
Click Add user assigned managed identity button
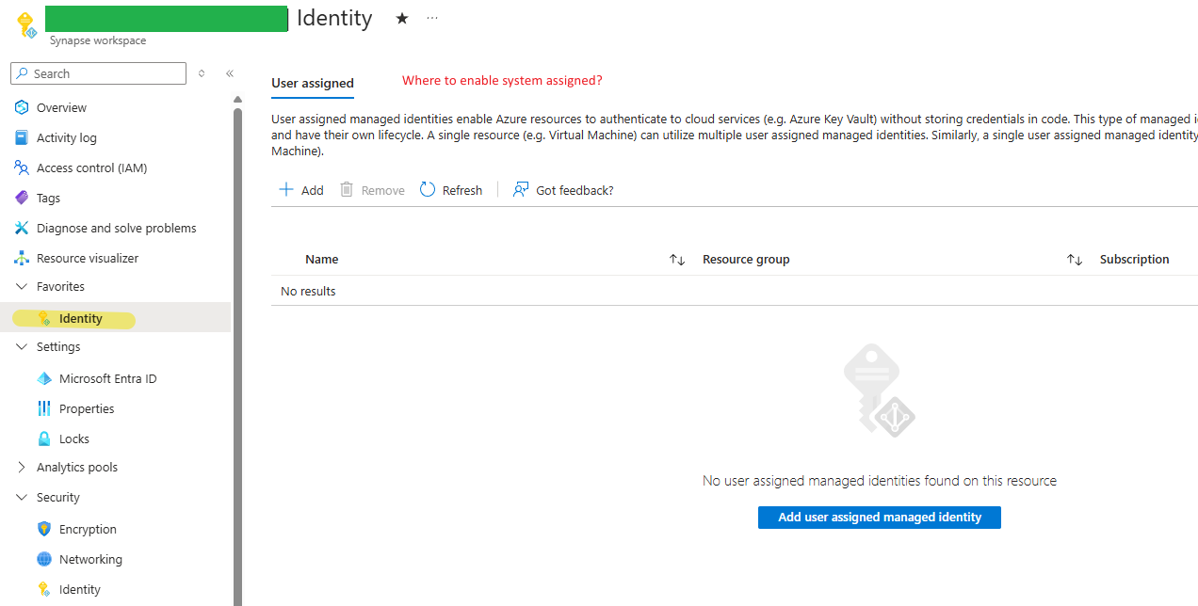[880, 517]
